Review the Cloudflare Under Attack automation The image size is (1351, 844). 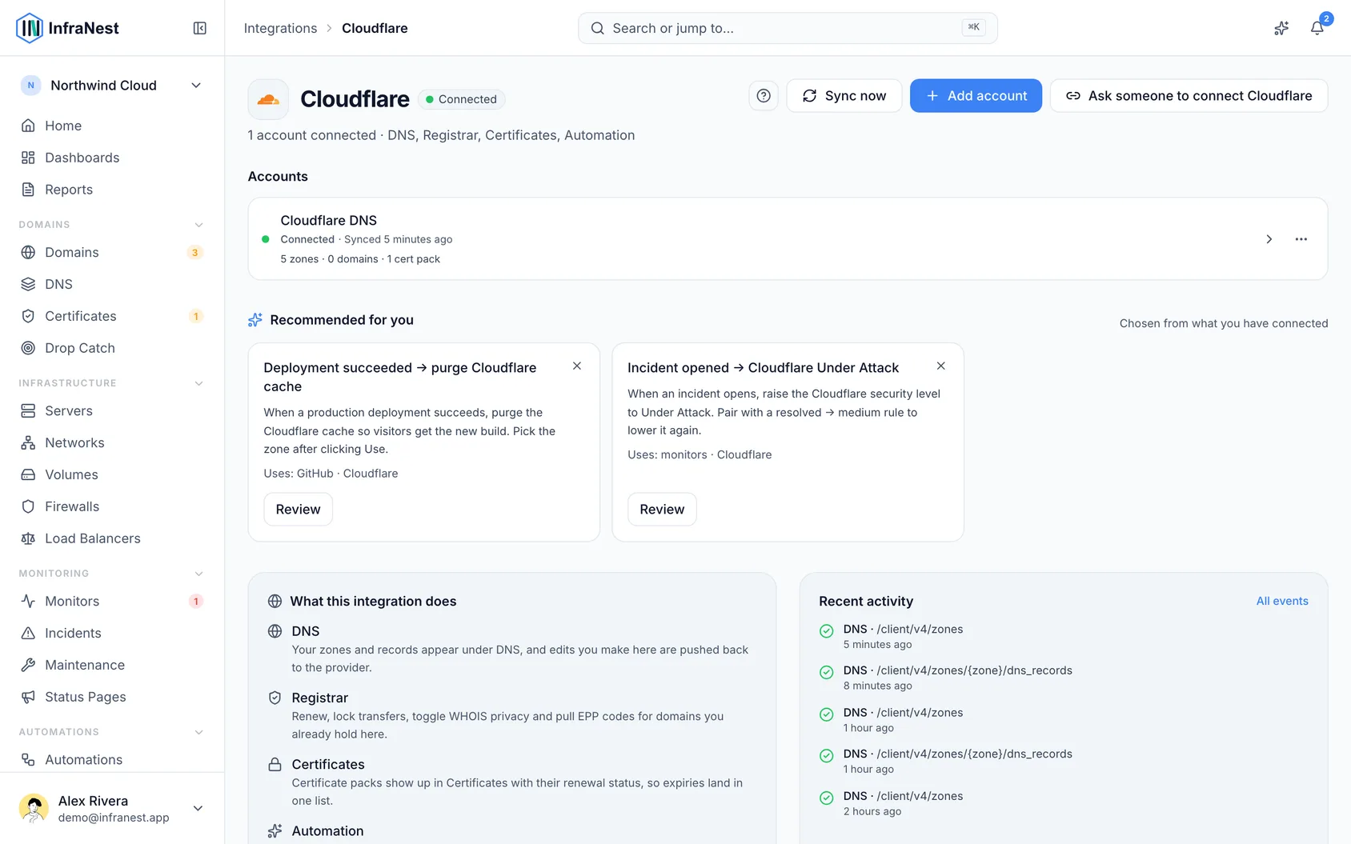[662, 510]
